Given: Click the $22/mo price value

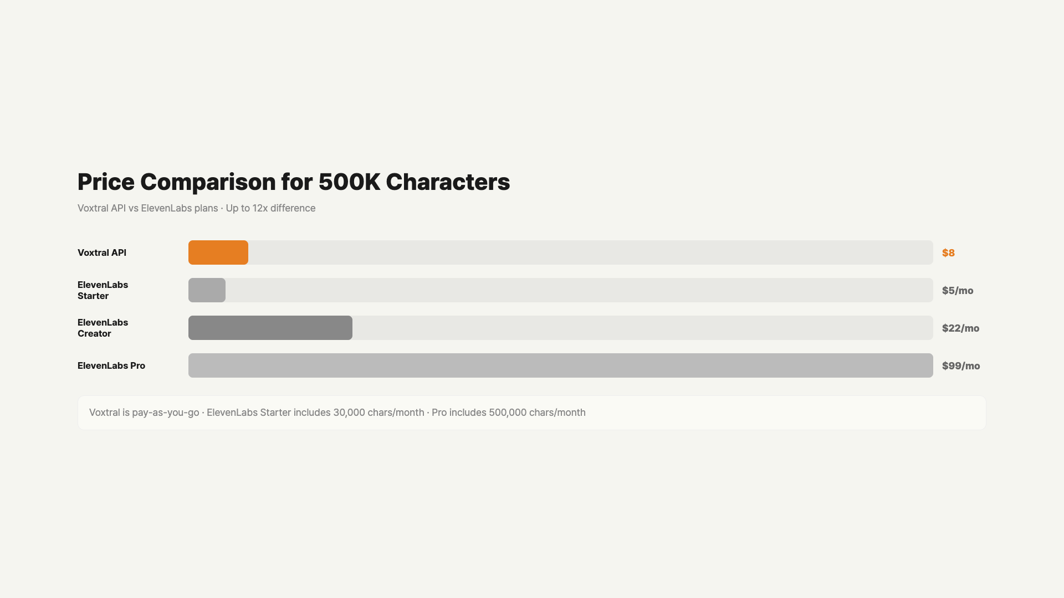Looking at the screenshot, I should pos(960,328).
